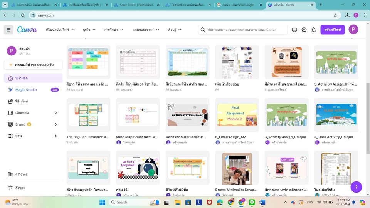The width and height of the screenshot is (370, 208).
Task: Open the Pattern and Irregularity thumbnail
Action: coord(88,168)
